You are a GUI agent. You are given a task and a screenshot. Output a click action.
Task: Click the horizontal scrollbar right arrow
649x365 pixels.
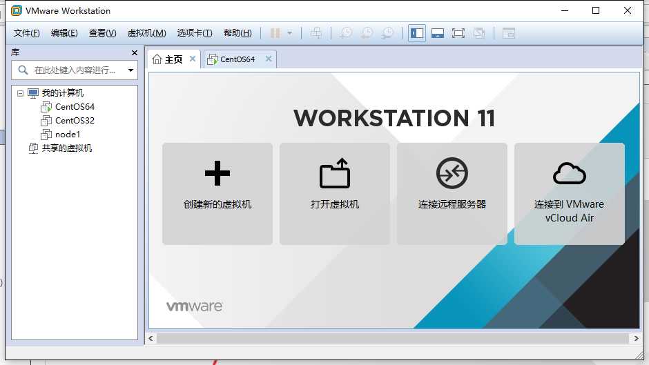(x=636, y=339)
